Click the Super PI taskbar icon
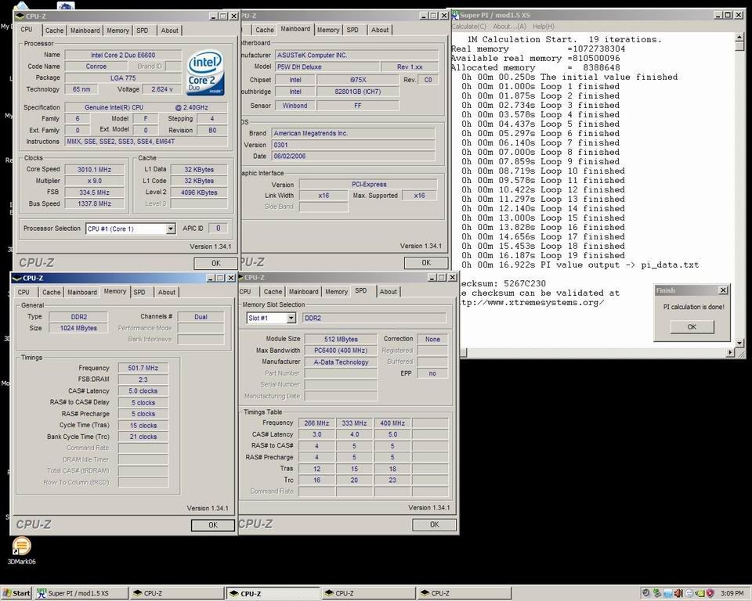The image size is (752, 601). click(41, 593)
